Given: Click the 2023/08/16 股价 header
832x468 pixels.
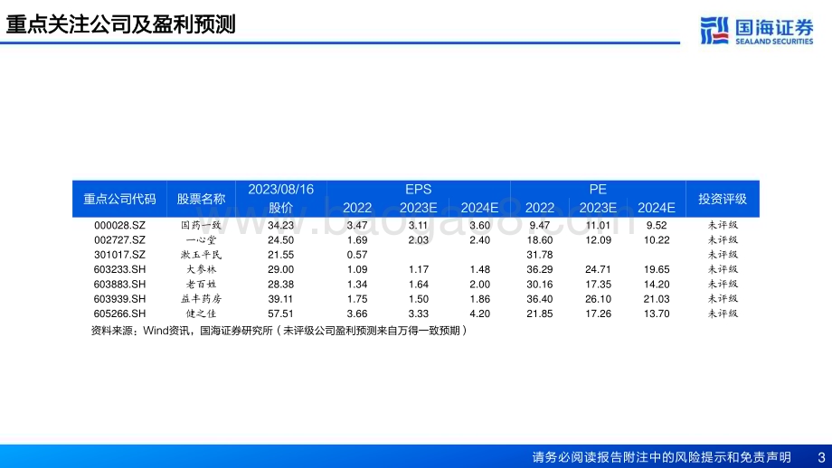Looking at the screenshot, I should [280, 198].
